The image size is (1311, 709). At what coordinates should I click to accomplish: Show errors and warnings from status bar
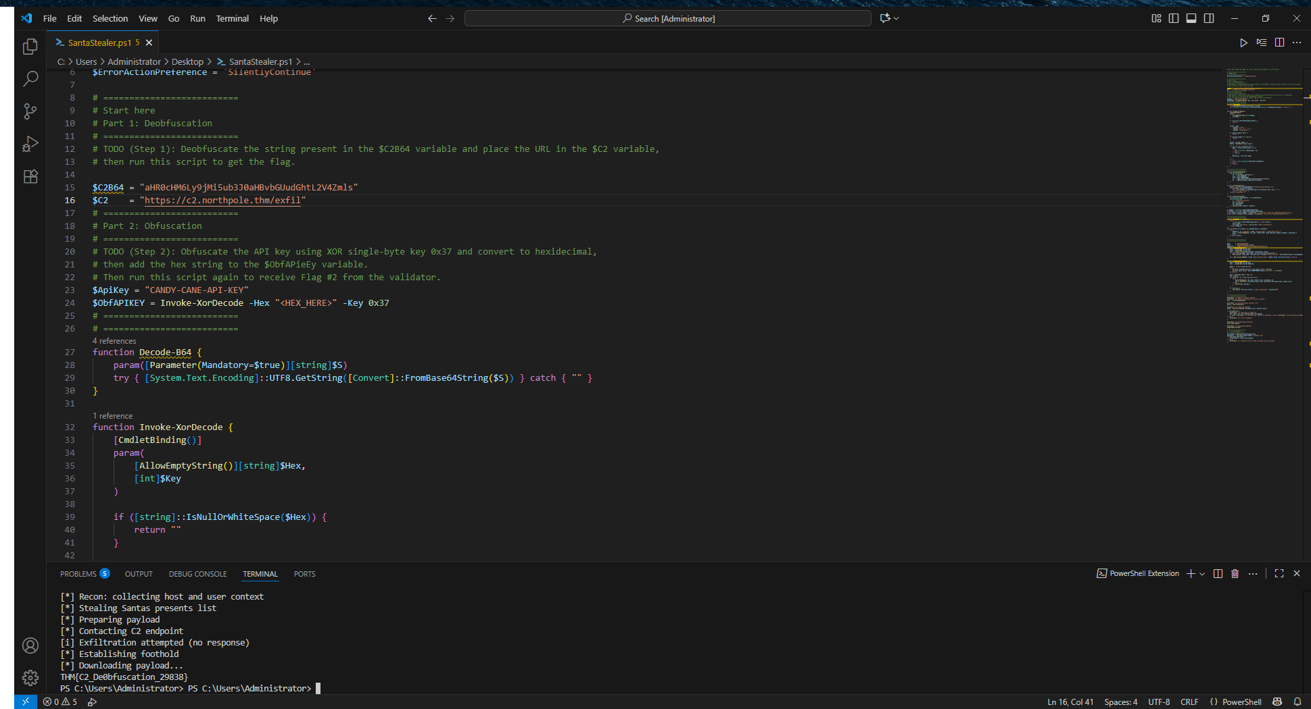60,702
